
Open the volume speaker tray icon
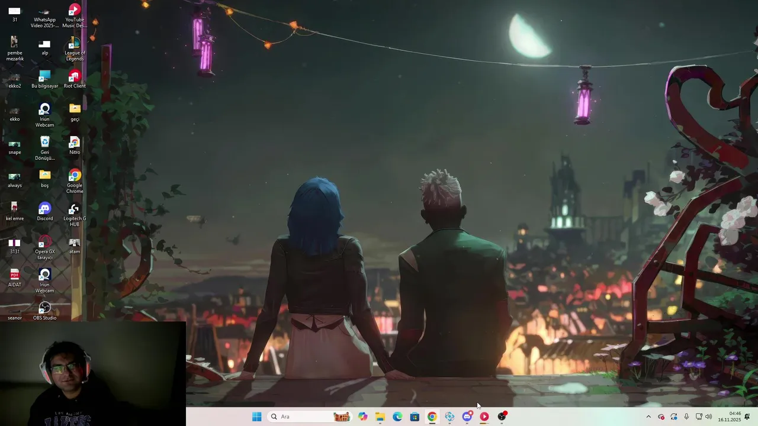click(x=709, y=417)
